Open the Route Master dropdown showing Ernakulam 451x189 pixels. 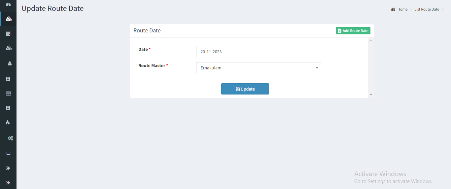click(259, 68)
